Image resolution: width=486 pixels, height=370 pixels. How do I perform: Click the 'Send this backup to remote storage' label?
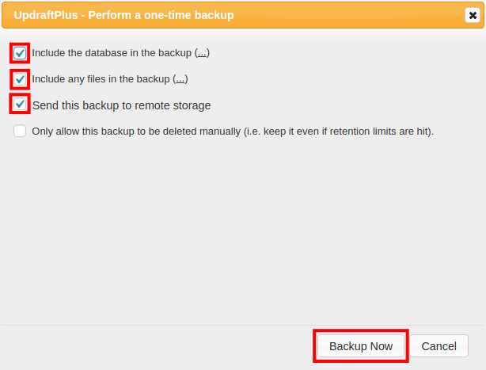pyautogui.click(x=121, y=105)
